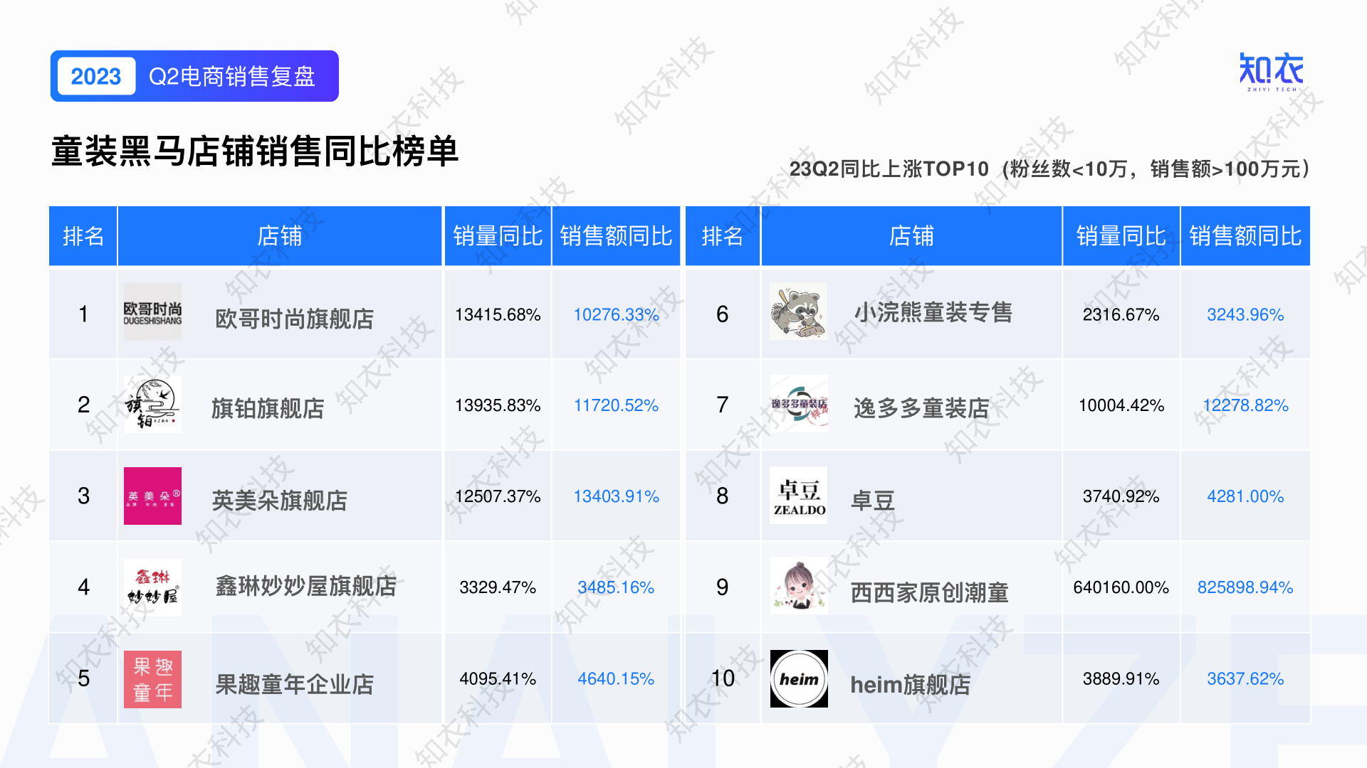Viewport: 1367px width, 768px height.
Task: Click the value 640160.00%
Action: 1121,587
